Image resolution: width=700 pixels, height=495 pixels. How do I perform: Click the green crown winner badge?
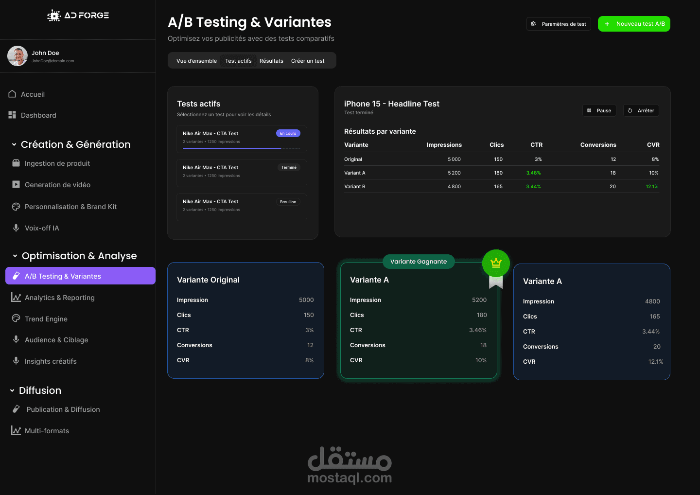pos(496,263)
